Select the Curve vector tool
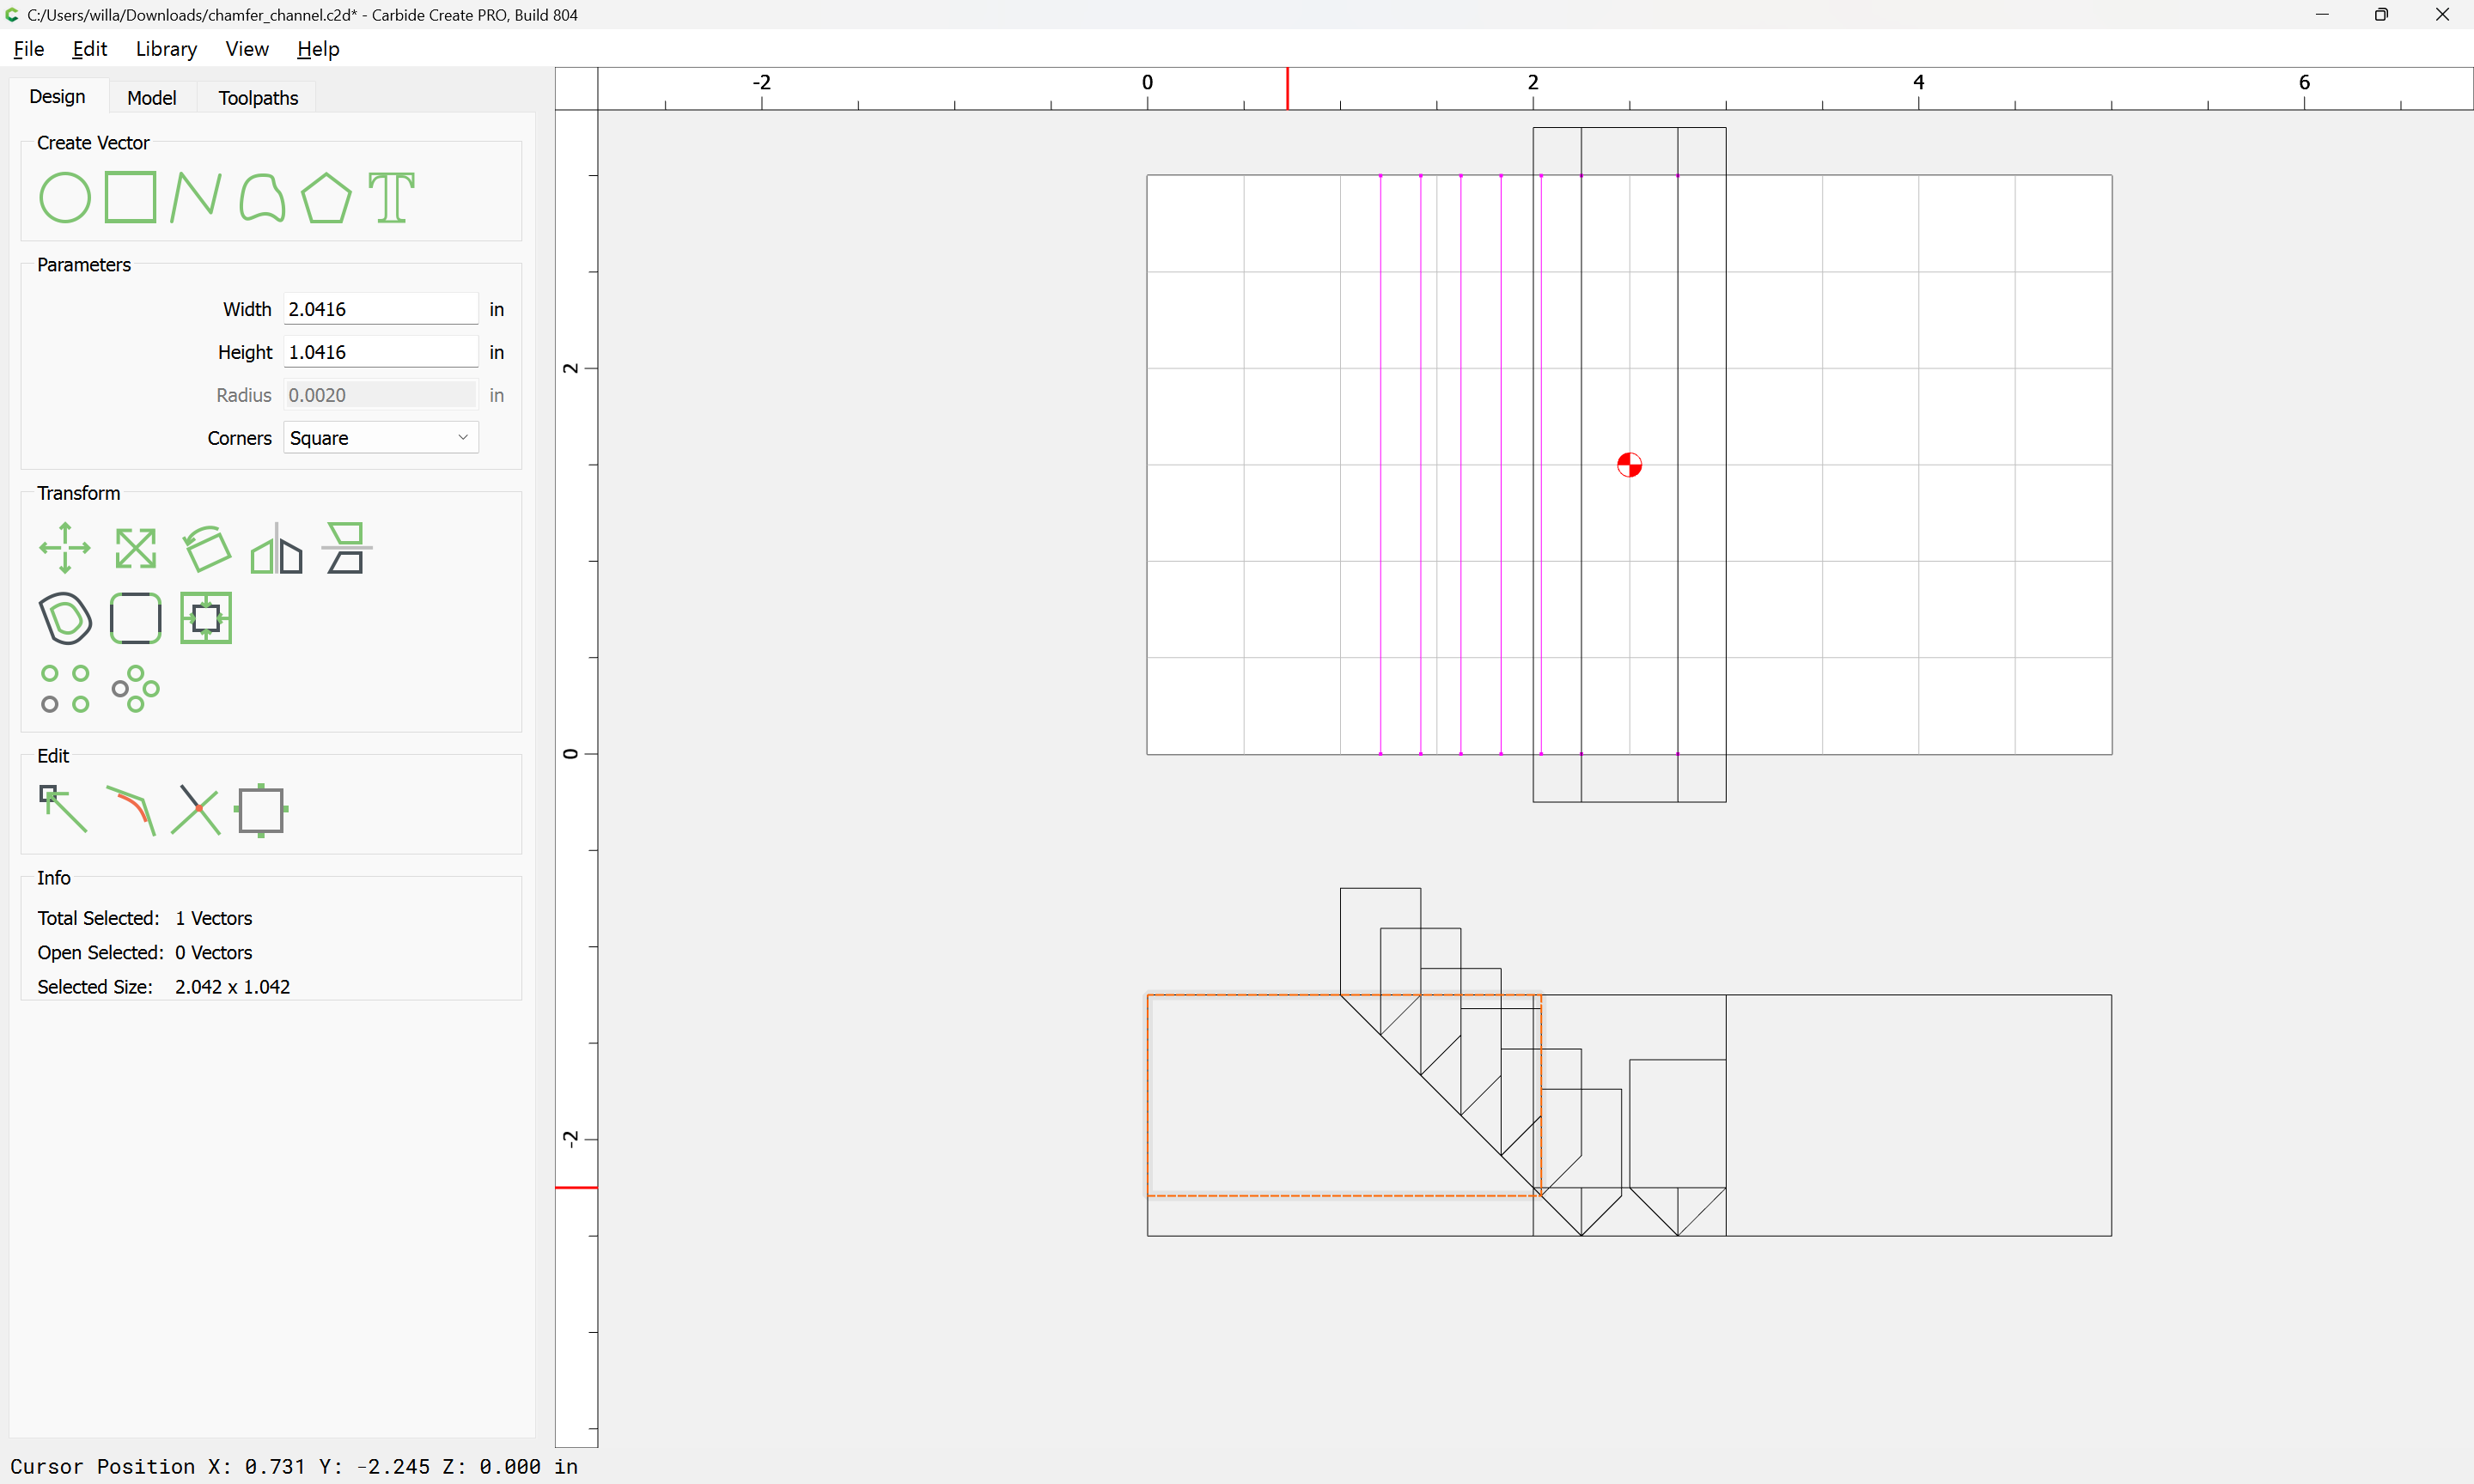2474x1484 pixels. coord(262,197)
